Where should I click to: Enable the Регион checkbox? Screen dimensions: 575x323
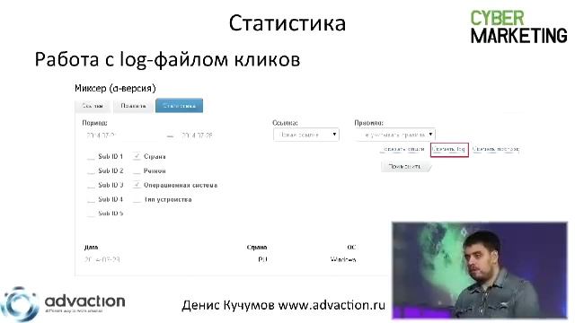[137, 171]
